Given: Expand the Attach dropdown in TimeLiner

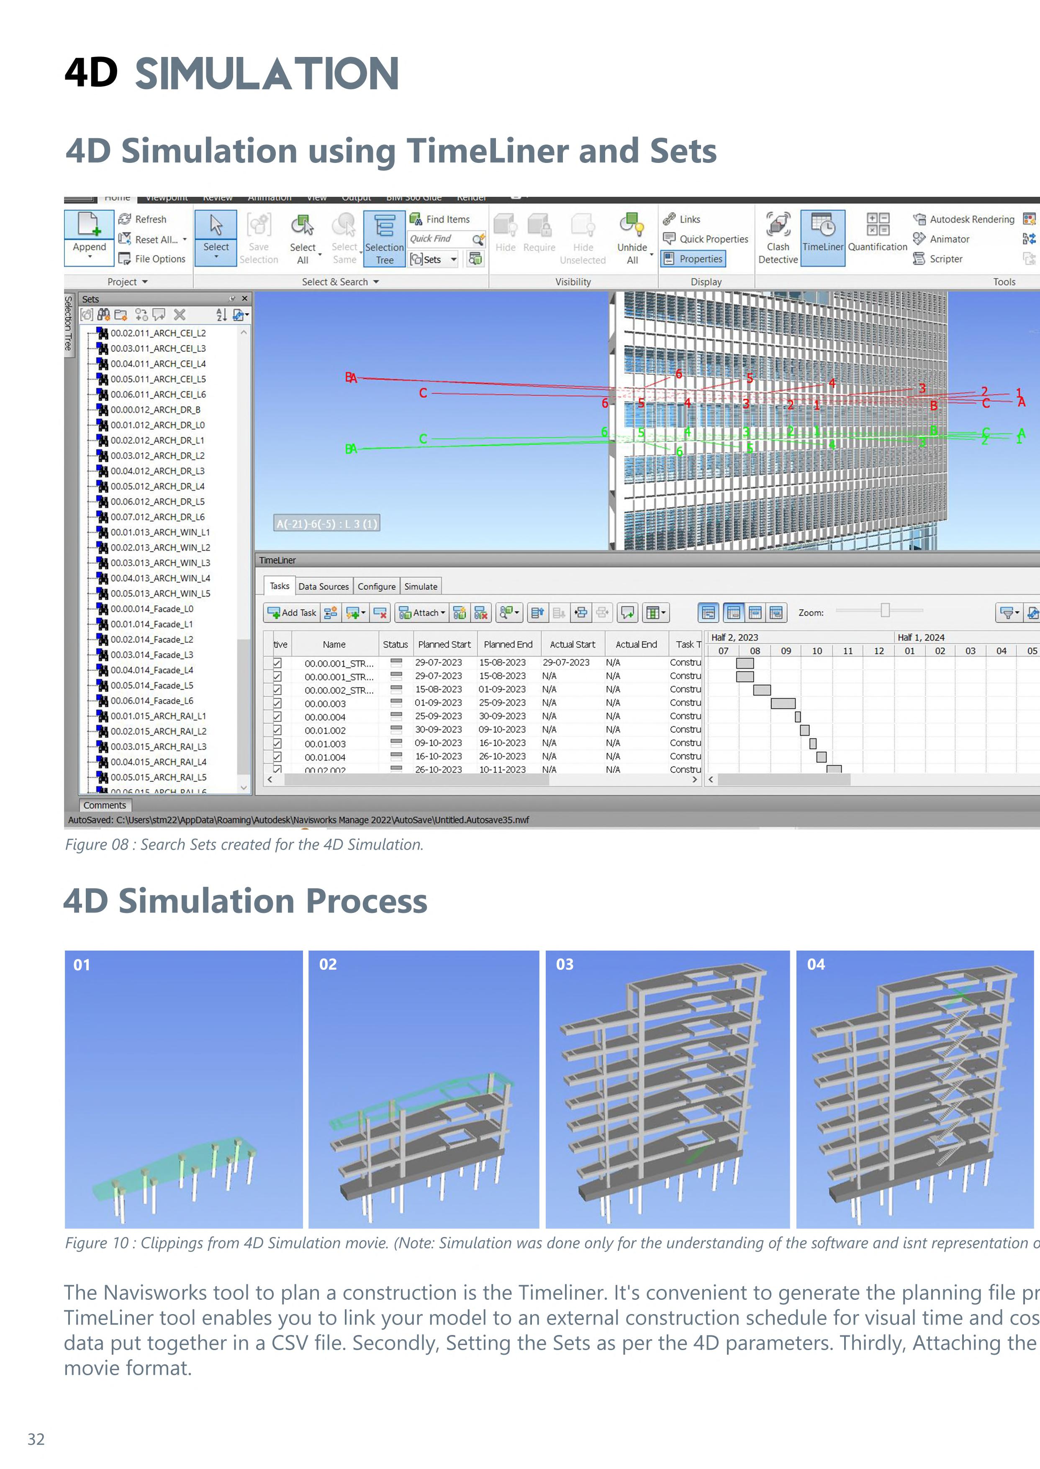Looking at the screenshot, I should [442, 613].
